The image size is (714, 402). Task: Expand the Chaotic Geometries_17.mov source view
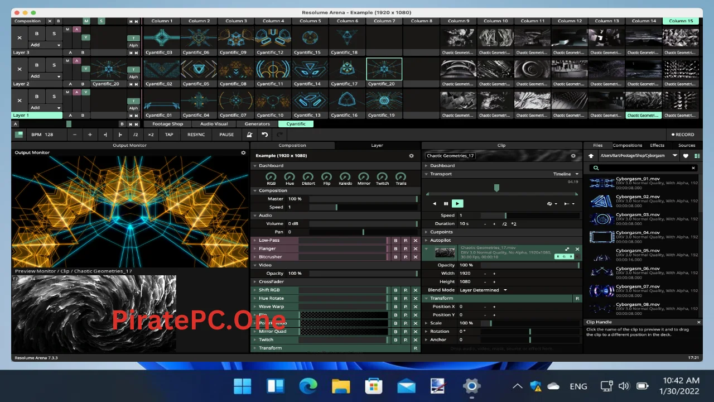tap(567, 249)
